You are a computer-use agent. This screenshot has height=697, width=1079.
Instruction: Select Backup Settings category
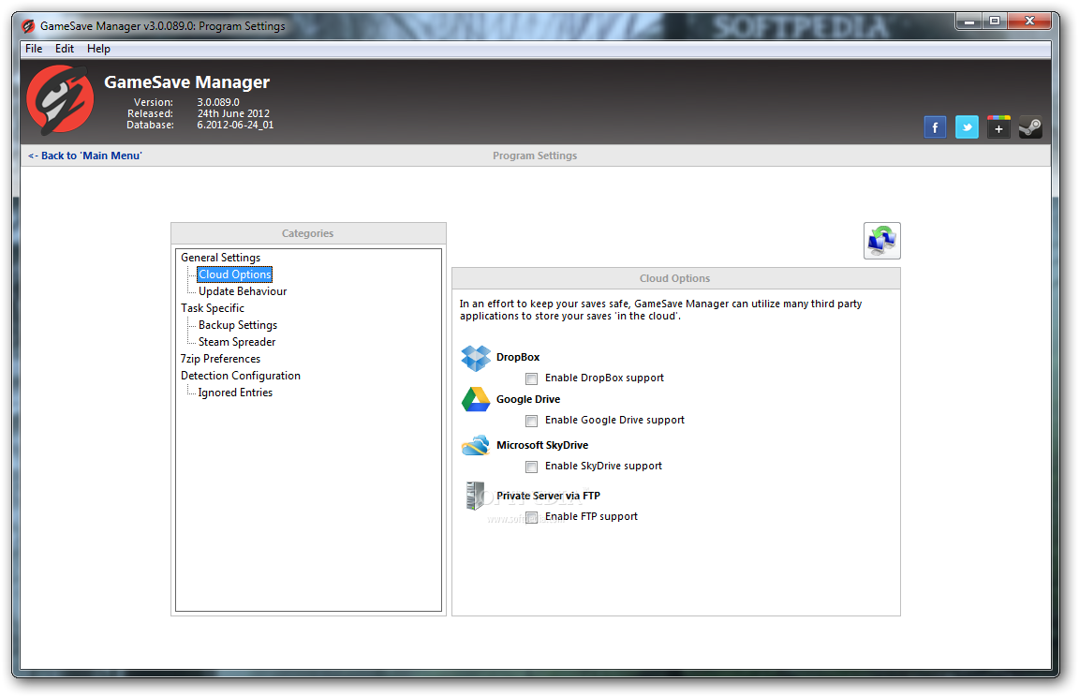pos(237,325)
